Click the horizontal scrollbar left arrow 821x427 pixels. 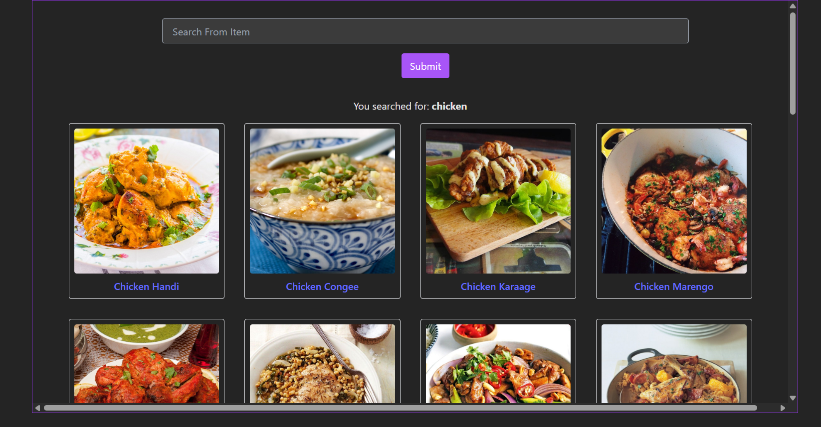37,408
